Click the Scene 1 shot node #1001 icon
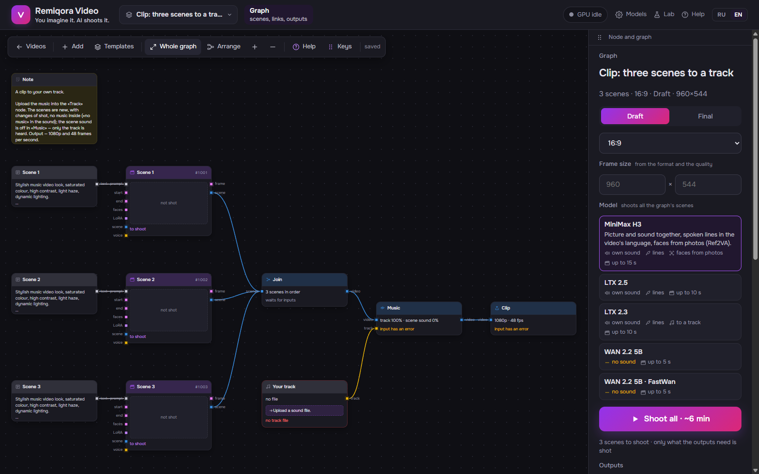The height and width of the screenshot is (474, 759). [132, 173]
